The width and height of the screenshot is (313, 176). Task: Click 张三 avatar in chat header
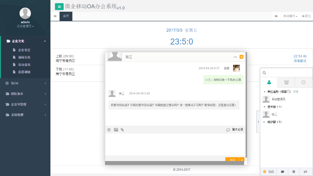(x=115, y=56)
